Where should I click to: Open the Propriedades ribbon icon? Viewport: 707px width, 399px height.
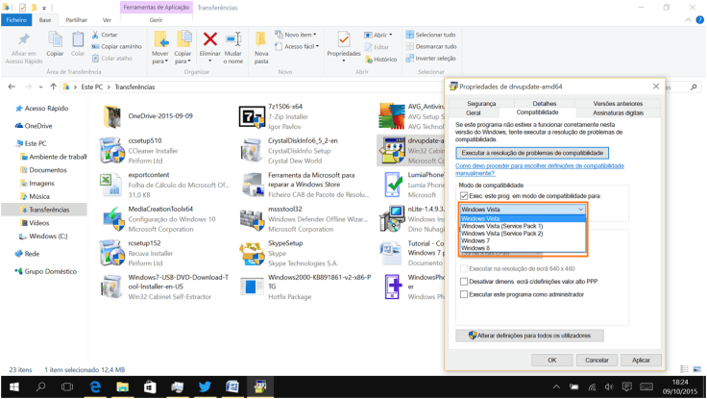pos(343,40)
